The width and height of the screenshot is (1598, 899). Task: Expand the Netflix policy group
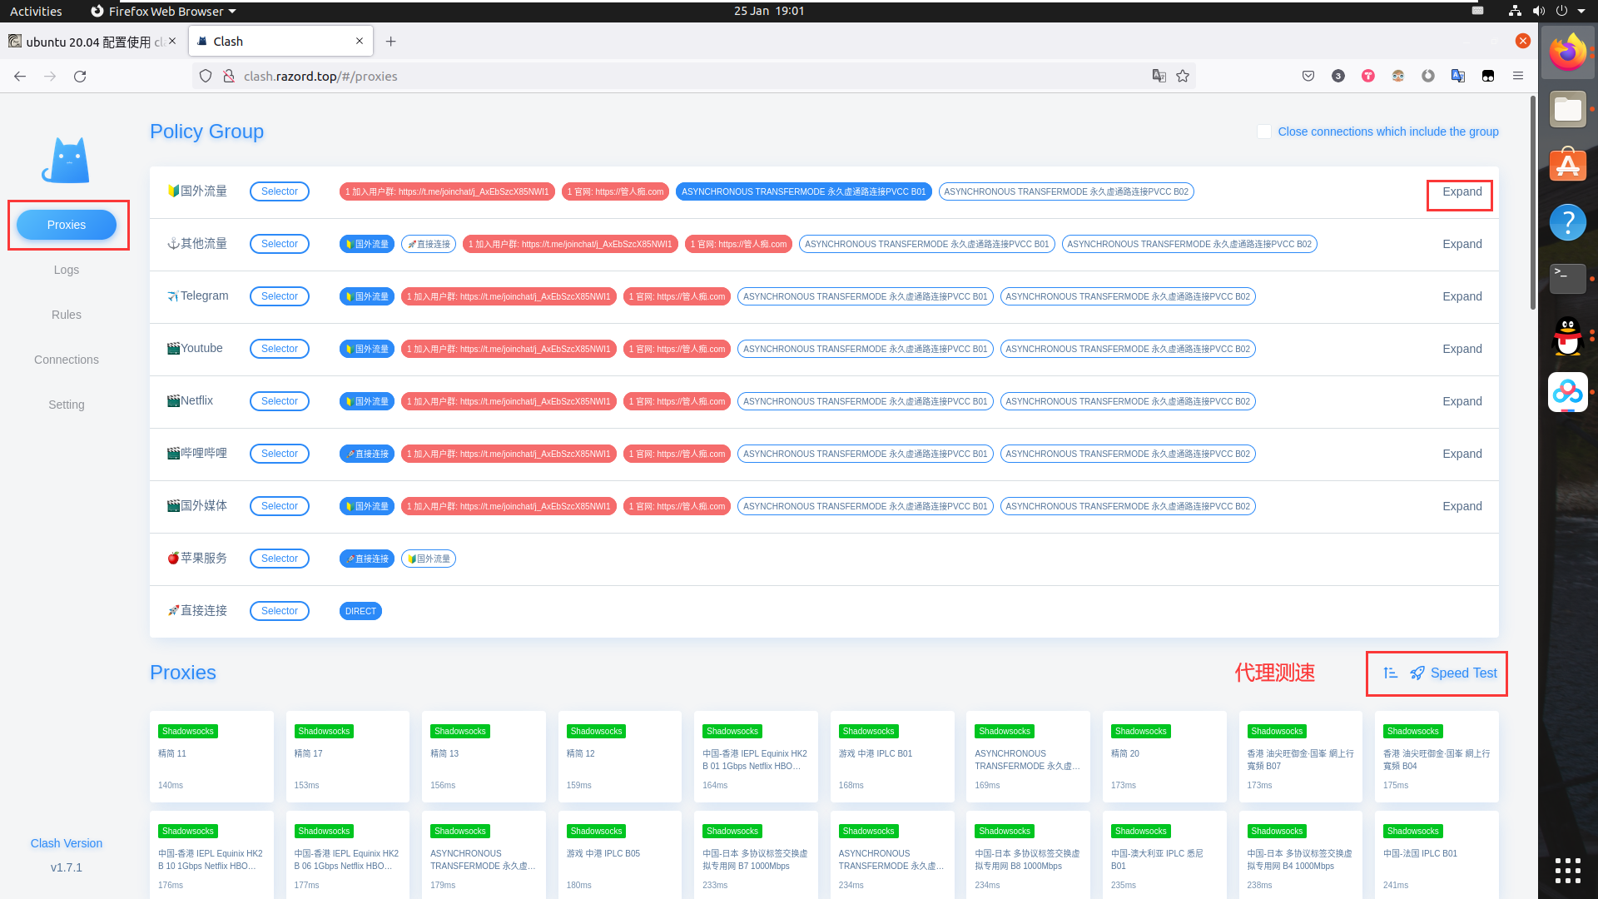point(1462,401)
